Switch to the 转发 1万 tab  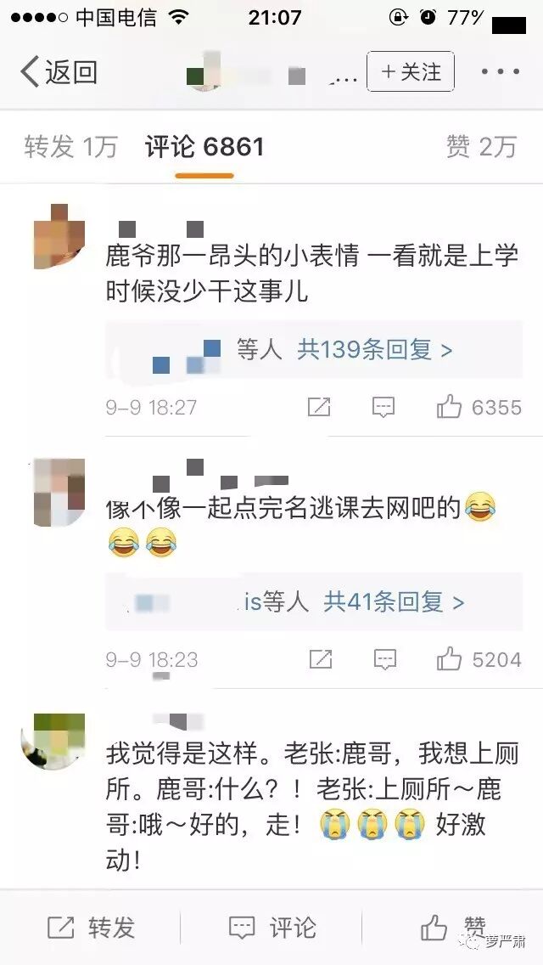pyautogui.click(x=70, y=147)
